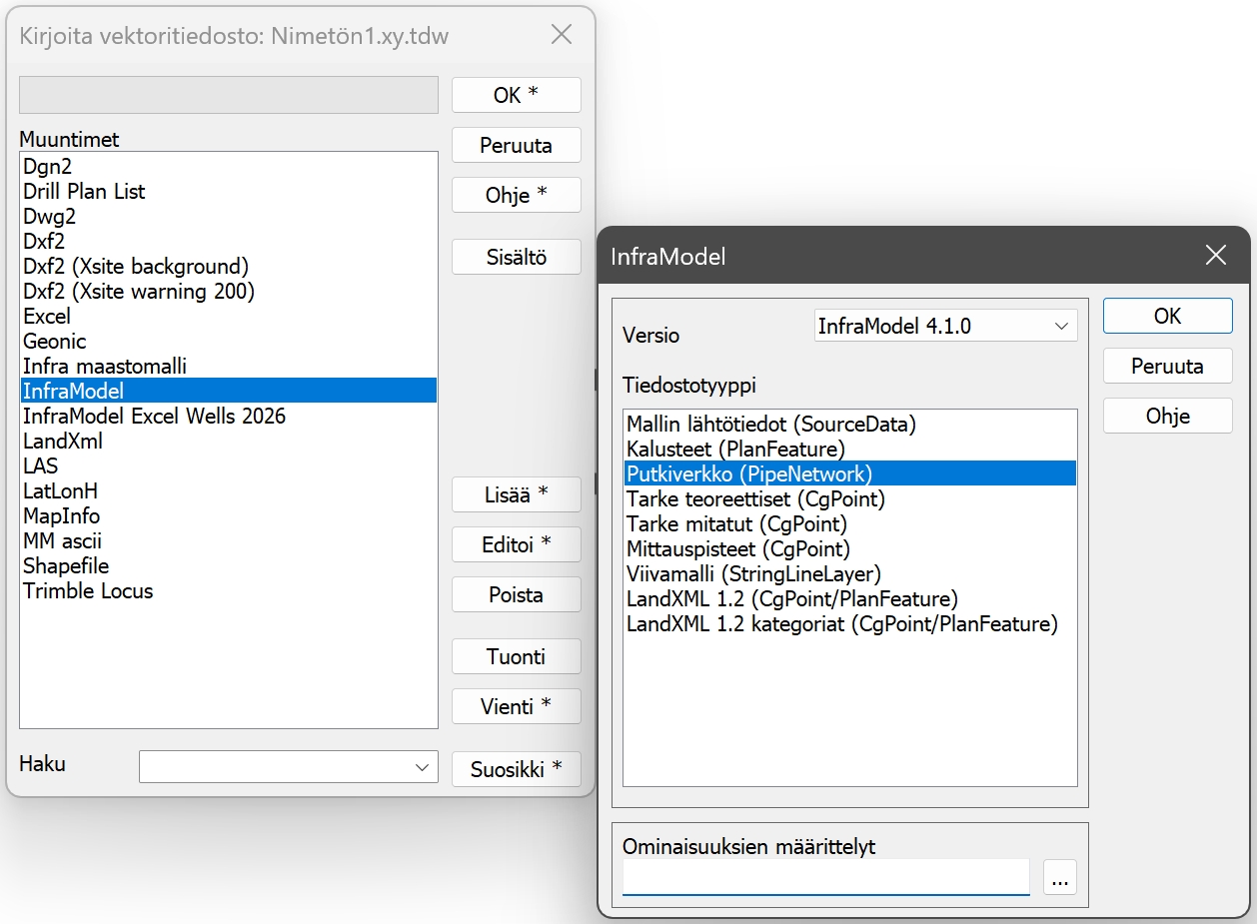Image resolution: width=1257 pixels, height=924 pixels.
Task: Select Tarke mitatut (CgPoint)
Action: [x=850, y=523]
